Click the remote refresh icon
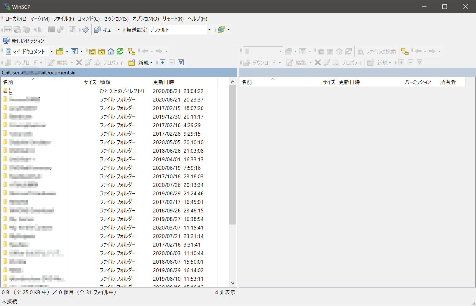 point(348,51)
